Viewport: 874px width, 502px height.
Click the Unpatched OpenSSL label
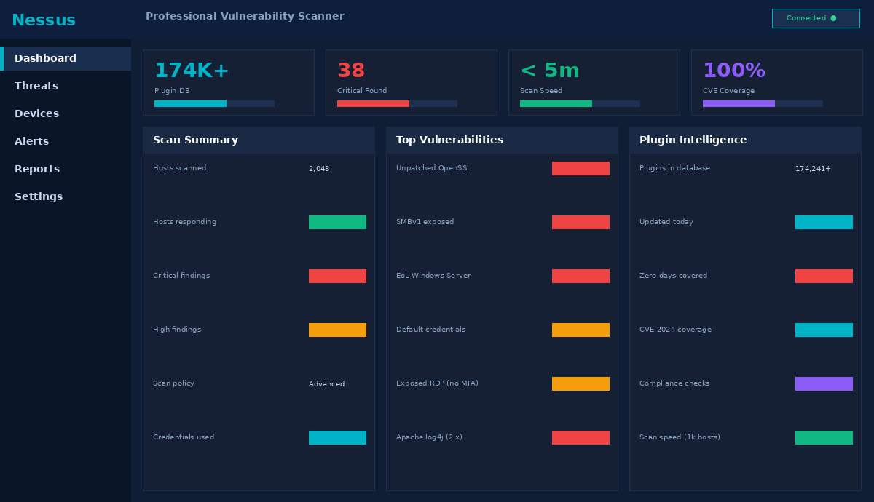(433, 168)
